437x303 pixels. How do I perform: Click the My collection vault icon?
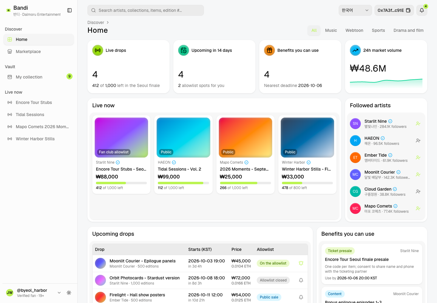point(10,77)
